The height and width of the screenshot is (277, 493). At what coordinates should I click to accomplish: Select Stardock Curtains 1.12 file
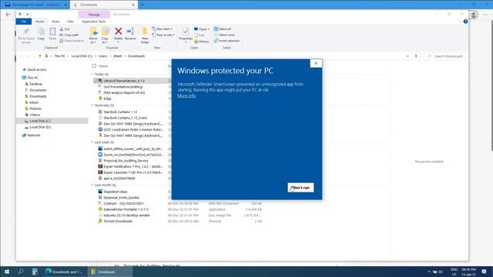pos(118,112)
